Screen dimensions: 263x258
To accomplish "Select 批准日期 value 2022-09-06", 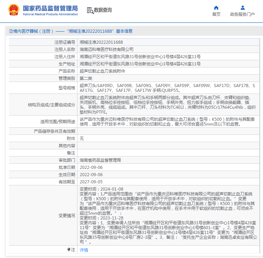I will coord(91,168).
